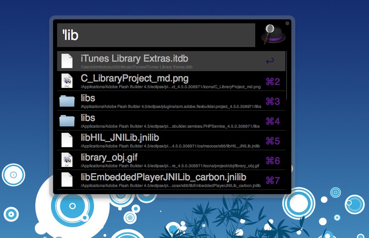Image resolution: width=369 pixels, height=238 pixels.
Task: Click the ⌘5 shortcut label
Action: pos(273,141)
